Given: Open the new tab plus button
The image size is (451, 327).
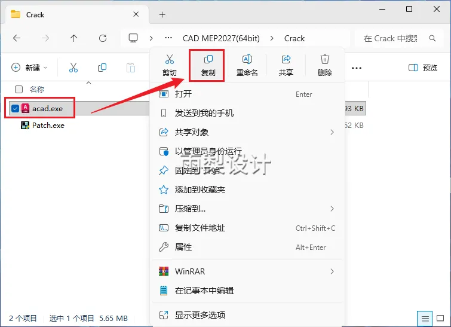Looking at the screenshot, I should 162,15.
